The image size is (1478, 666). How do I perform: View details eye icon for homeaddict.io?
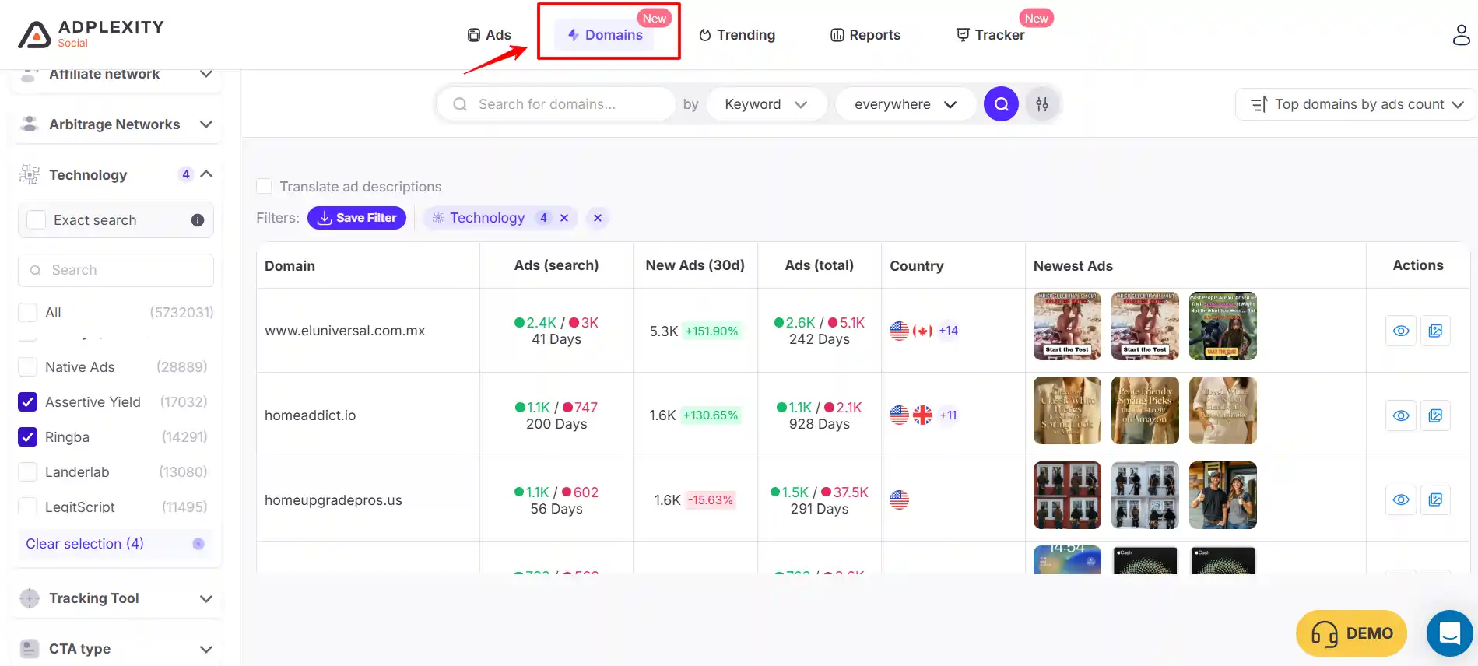coord(1400,415)
